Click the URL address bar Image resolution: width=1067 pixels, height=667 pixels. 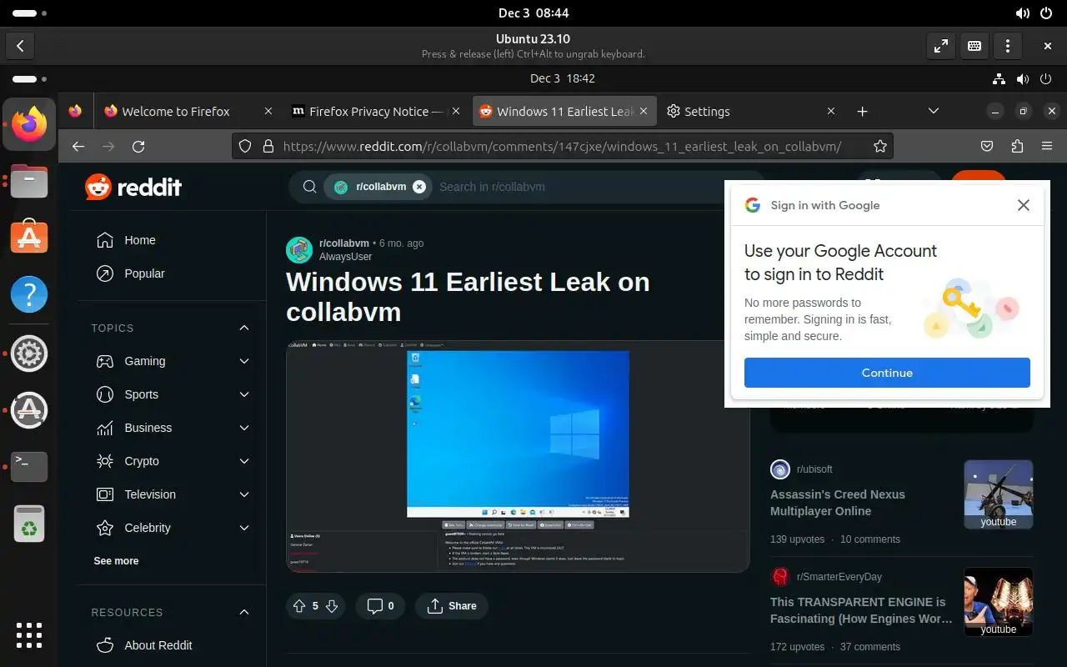click(562, 146)
